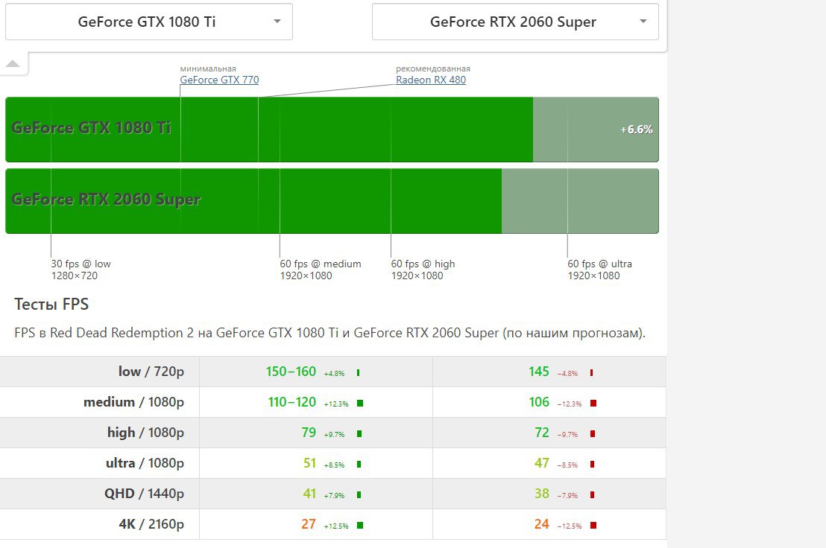Viewport: 826px width, 548px height.
Task: Click the 24 FPS value
Action: coord(542,524)
